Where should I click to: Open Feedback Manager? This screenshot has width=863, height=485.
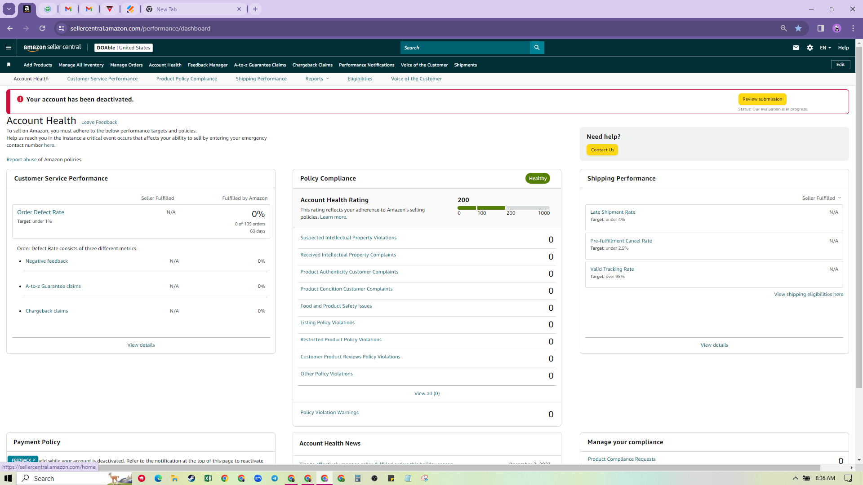(x=208, y=65)
